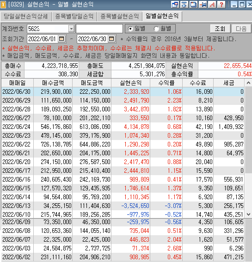
Task: Click total realized profit 22,655,544
Action: coord(238,66)
